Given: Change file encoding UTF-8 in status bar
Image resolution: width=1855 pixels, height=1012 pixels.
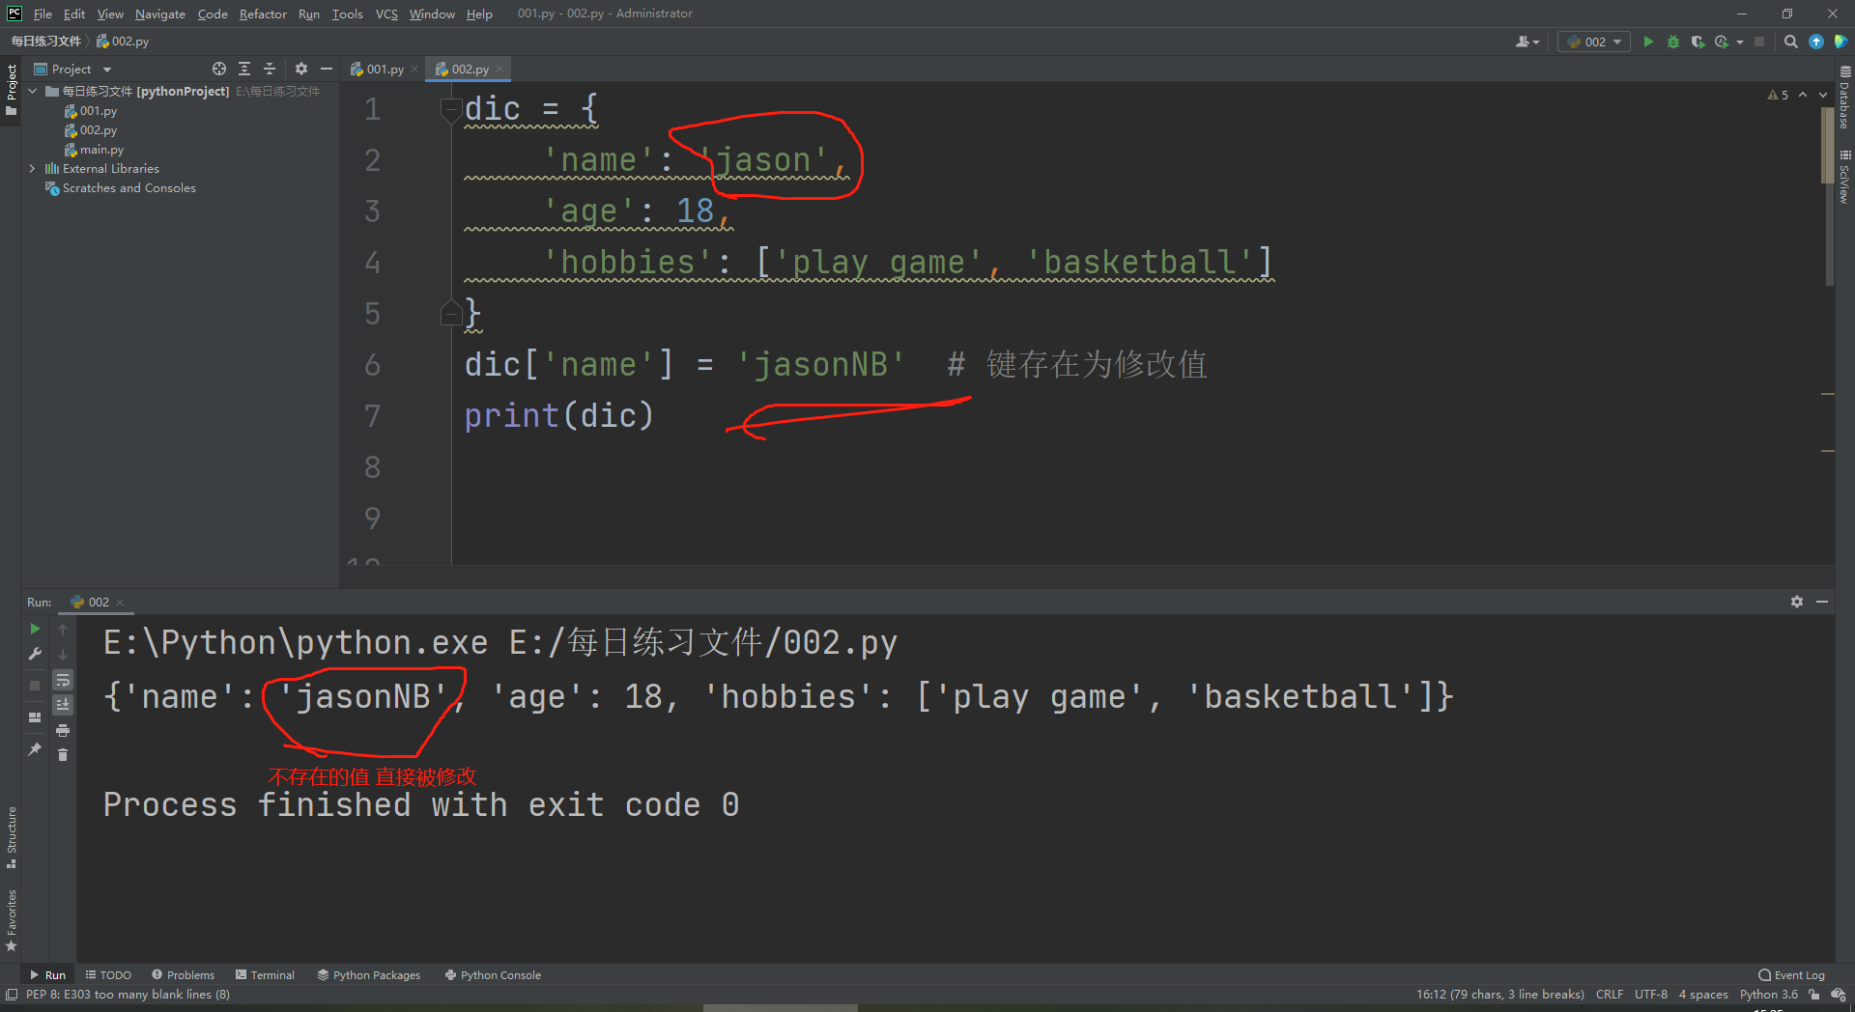Looking at the screenshot, I should click(x=1651, y=995).
